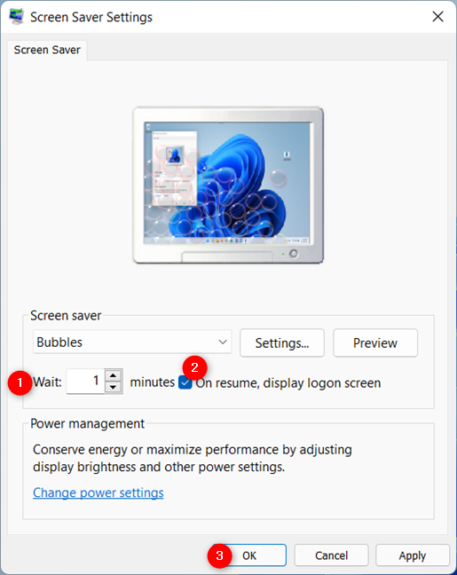
Task: Click inside the Wait minutes field
Action: (x=85, y=382)
